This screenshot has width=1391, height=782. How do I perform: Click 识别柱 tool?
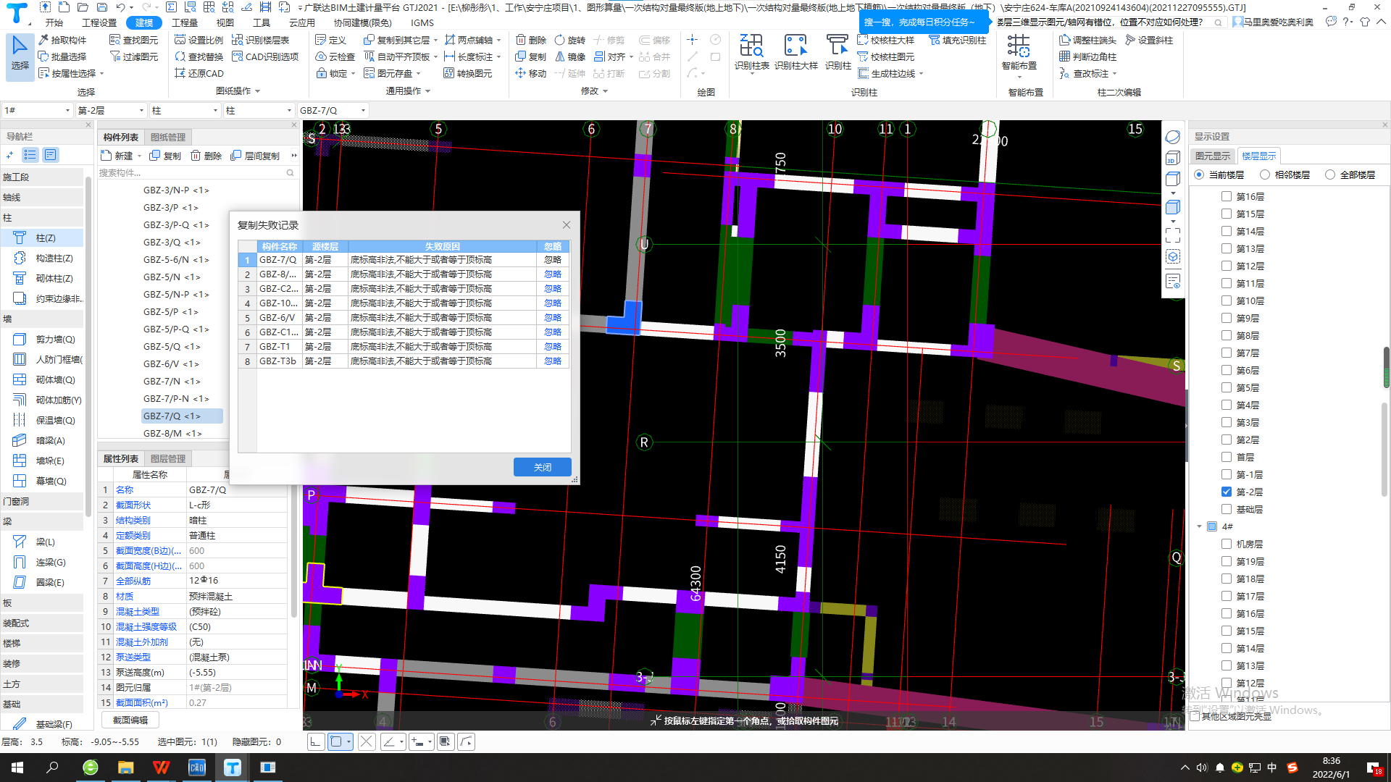pyautogui.click(x=837, y=52)
